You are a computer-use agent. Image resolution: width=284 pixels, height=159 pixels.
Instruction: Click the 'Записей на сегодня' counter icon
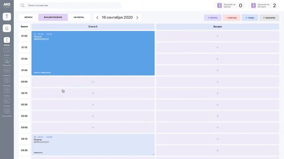(x=253, y=5)
